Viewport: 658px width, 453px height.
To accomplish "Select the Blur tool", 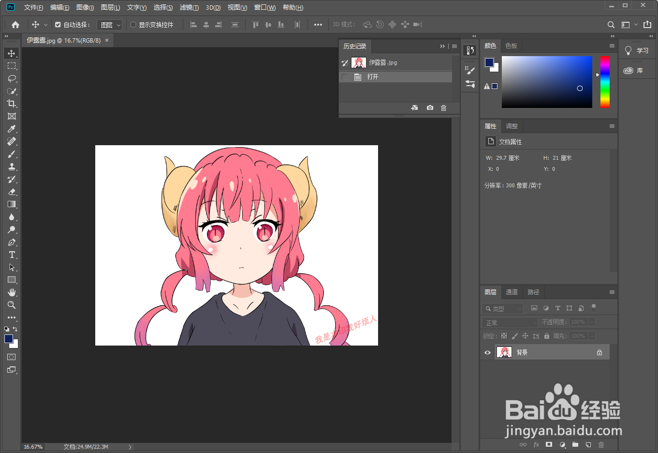I will [12, 217].
